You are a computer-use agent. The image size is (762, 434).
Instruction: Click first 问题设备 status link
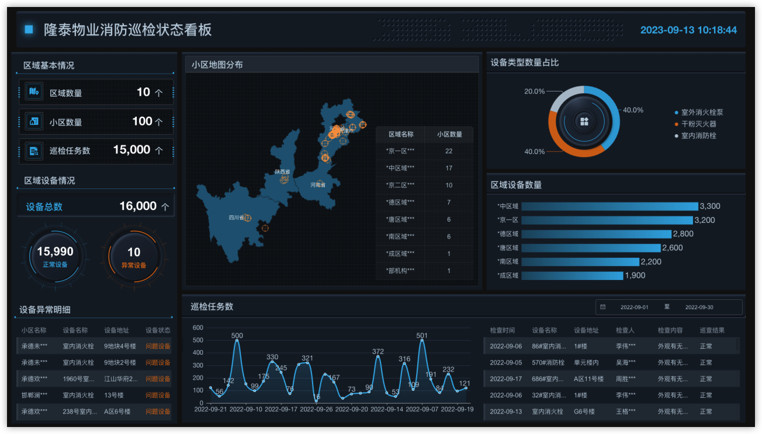pyautogui.click(x=158, y=346)
